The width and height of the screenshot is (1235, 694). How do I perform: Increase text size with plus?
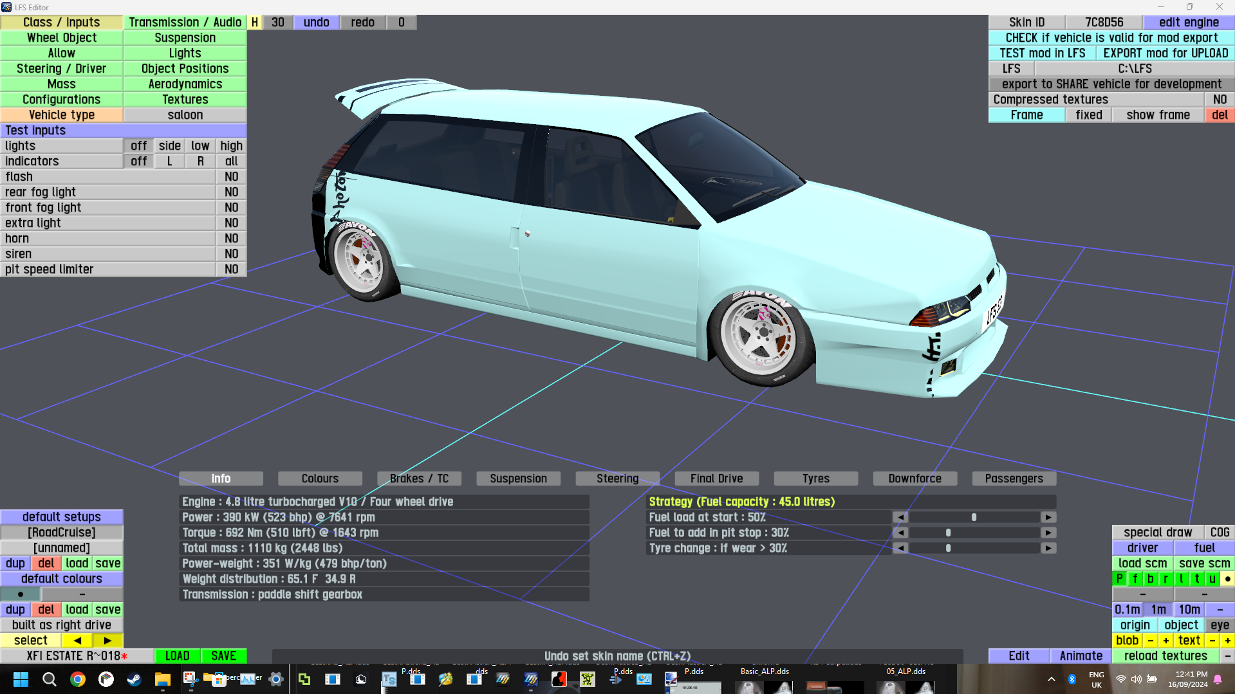click(1228, 641)
